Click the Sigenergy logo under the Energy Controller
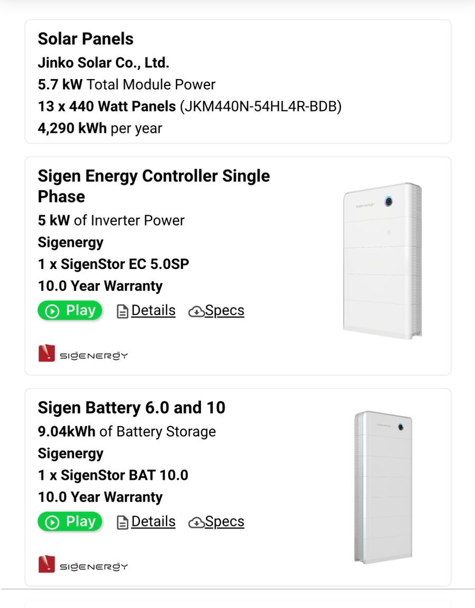Screen dimensions: 475x608 [x=83, y=354]
